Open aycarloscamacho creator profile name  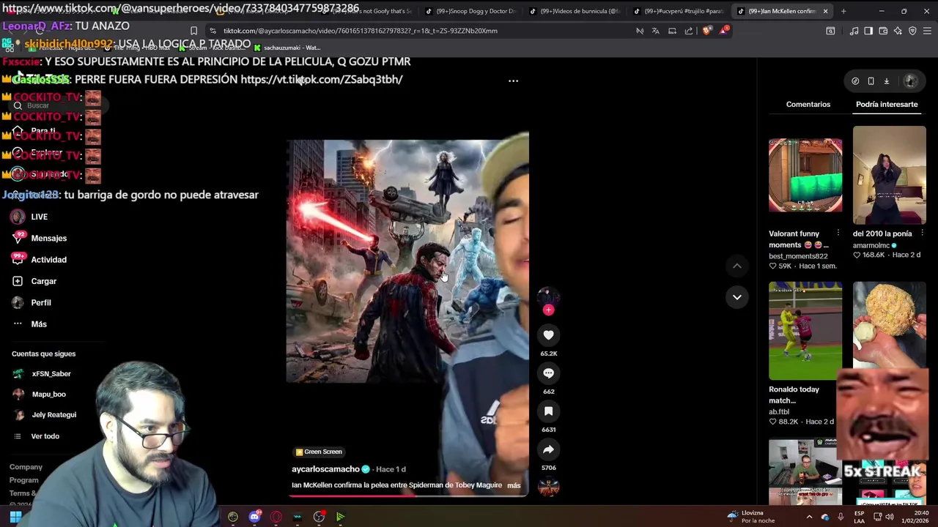point(325,469)
